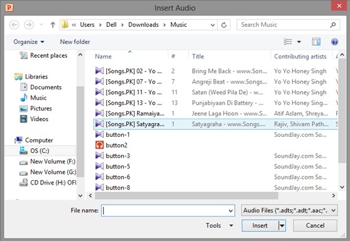Open the Pictures library
350x241 pixels.
[x=36, y=109]
